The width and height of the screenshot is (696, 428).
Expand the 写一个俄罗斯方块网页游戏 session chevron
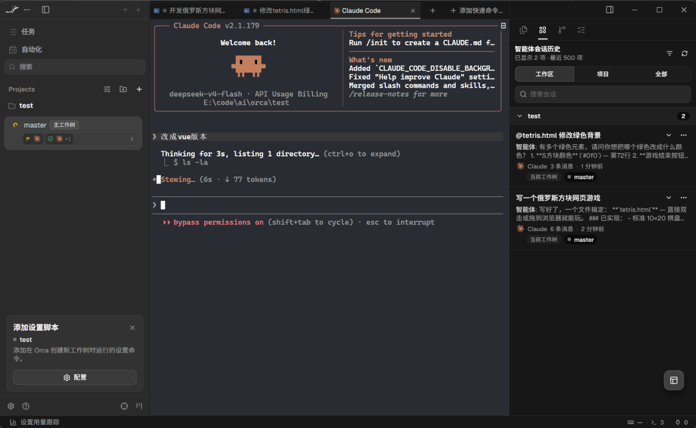click(668, 198)
